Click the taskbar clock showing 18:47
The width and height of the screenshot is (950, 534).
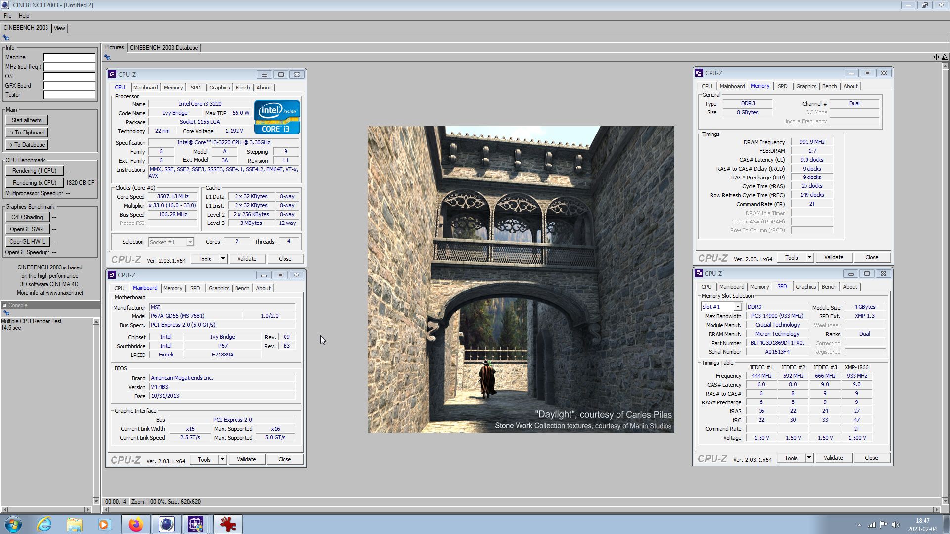[x=922, y=525]
